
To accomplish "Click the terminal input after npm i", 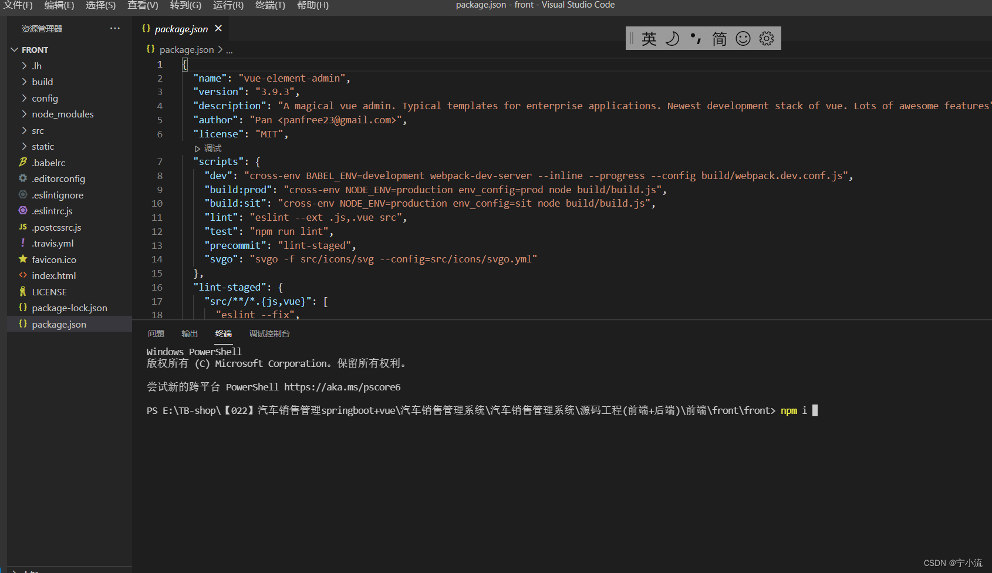I will 815,410.
